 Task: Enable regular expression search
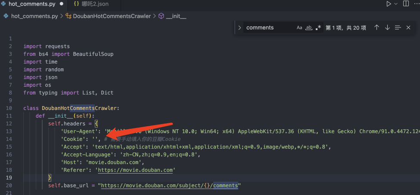[x=318, y=27]
